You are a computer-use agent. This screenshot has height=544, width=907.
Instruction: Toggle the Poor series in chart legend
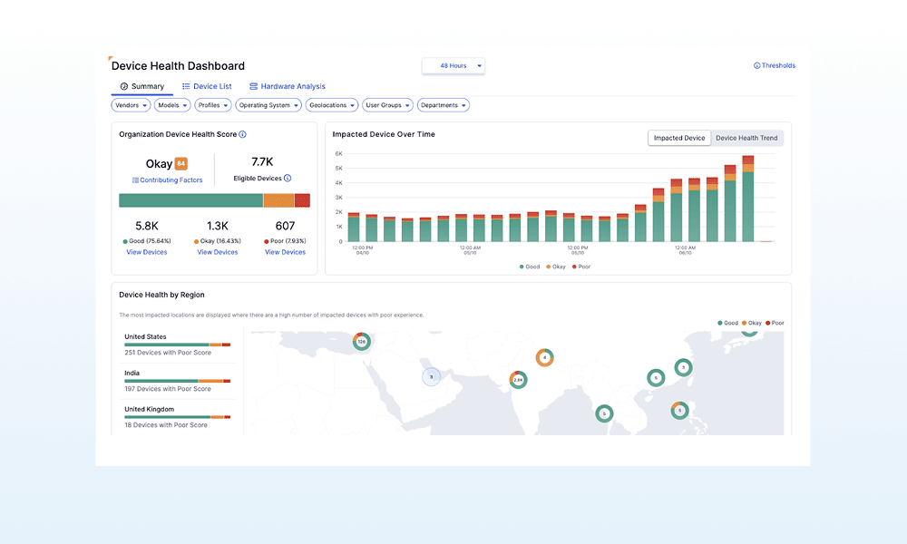pyautogui.click(x=580, y=267)
